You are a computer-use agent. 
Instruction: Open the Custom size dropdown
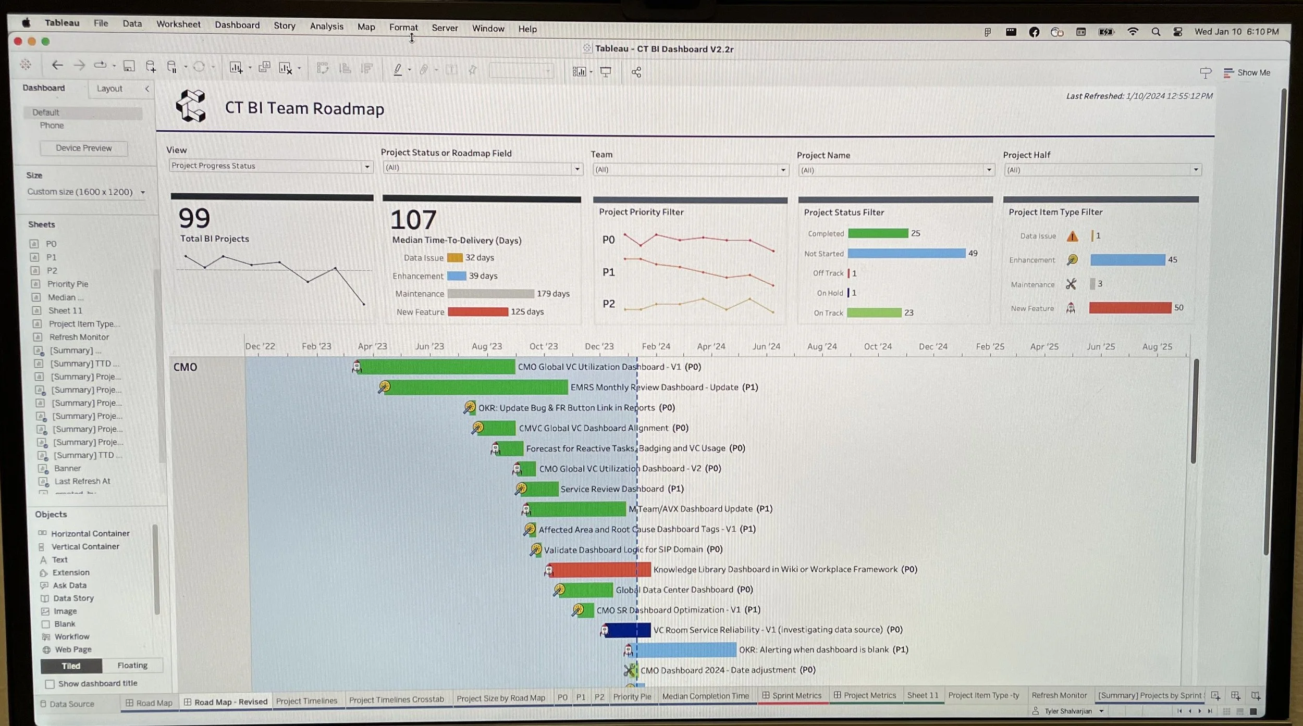(x=86, y=192)
